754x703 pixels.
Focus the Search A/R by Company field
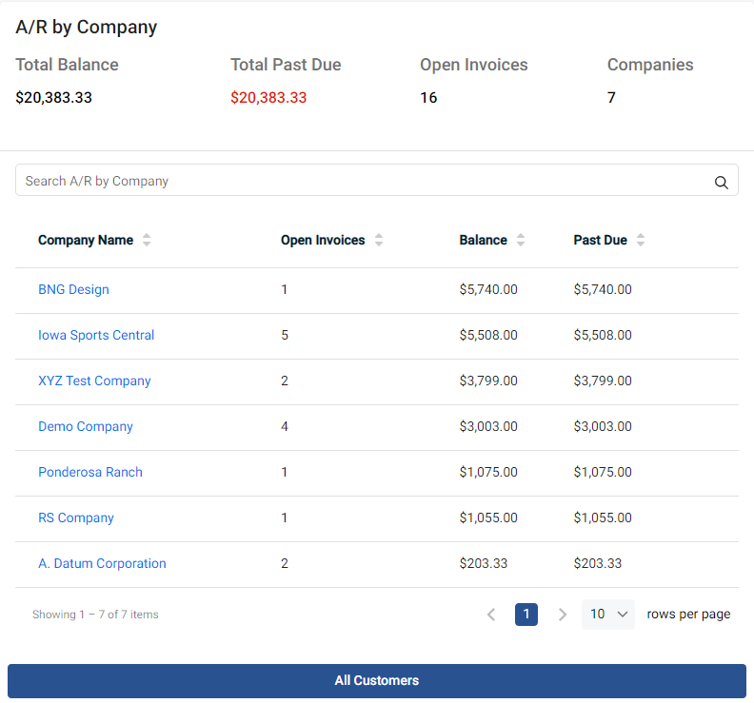coord(362,181)
